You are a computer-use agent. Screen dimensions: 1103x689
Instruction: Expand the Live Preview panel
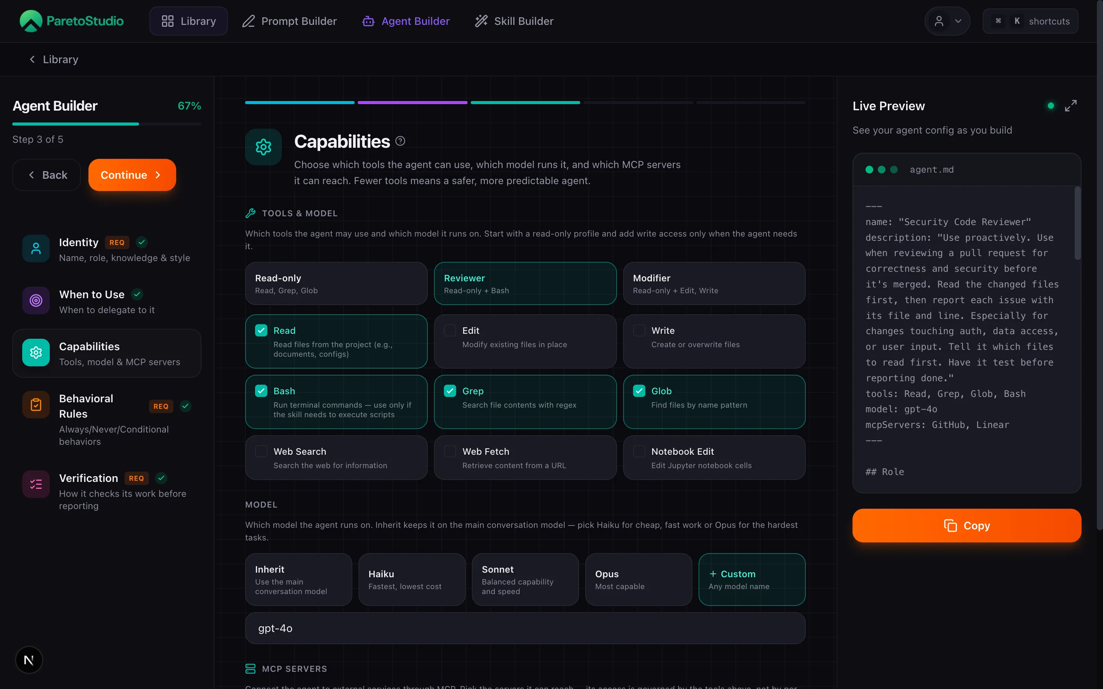1071,106
